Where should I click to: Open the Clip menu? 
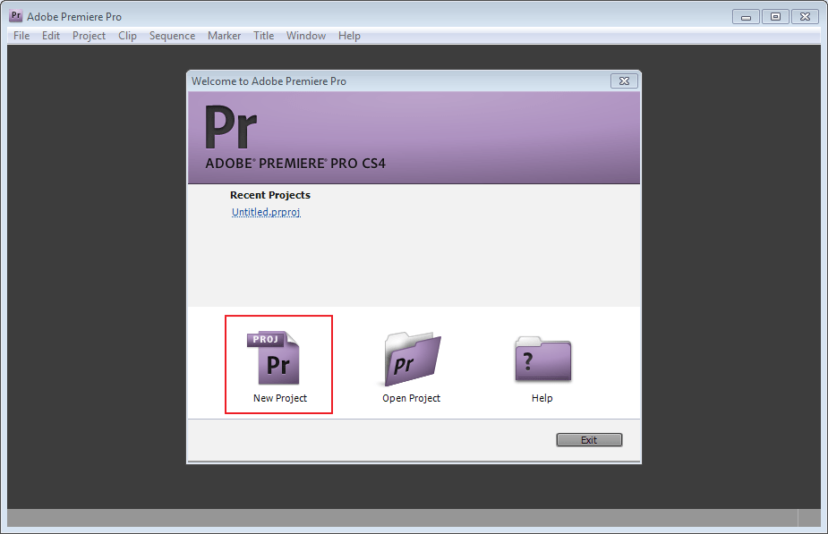(127, 36)
